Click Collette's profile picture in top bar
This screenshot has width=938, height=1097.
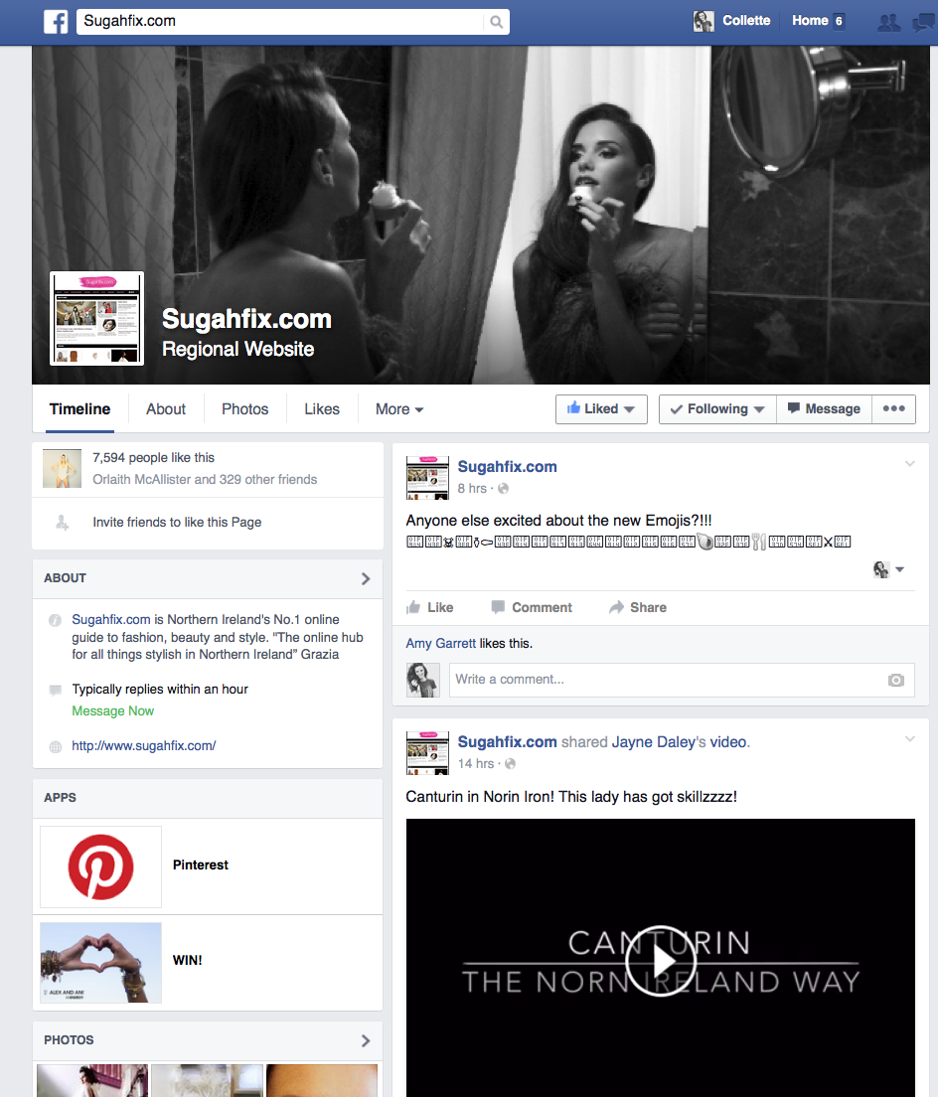pyautogui.click(x=703, y=21)
